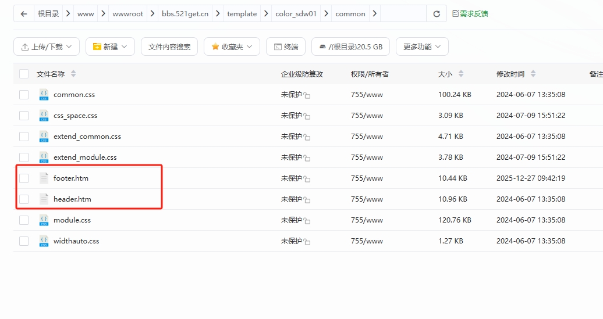Viewport: 603px width, 319px height.
Task: Open the 终端 terminal button
Action: (x=286, y=46)
